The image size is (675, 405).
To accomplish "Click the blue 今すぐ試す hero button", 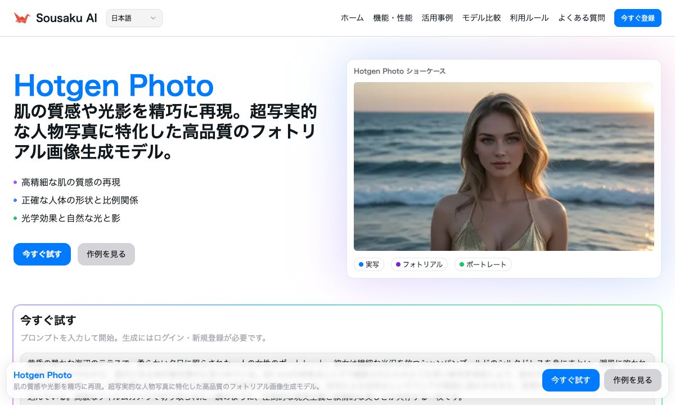I will tap(42, 254).
